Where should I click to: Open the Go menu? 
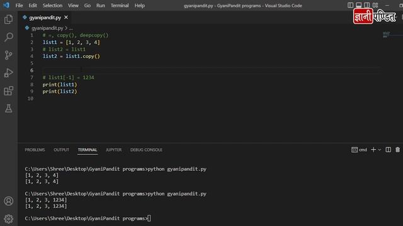click(x=88, y=6)
